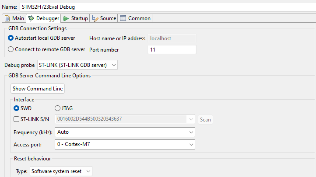Image resolution: width=316 pixels, height=177 pixels.
Task: Choose JTAG interface
Action: click(x=64, y=108)
